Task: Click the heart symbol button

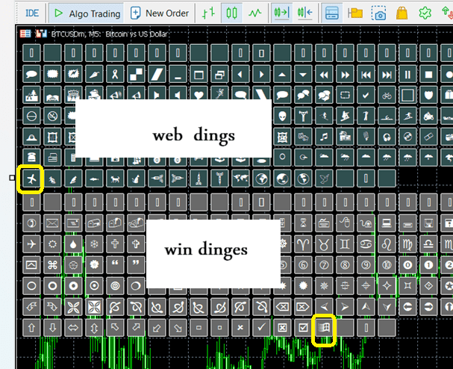Action: click(199, 93)
